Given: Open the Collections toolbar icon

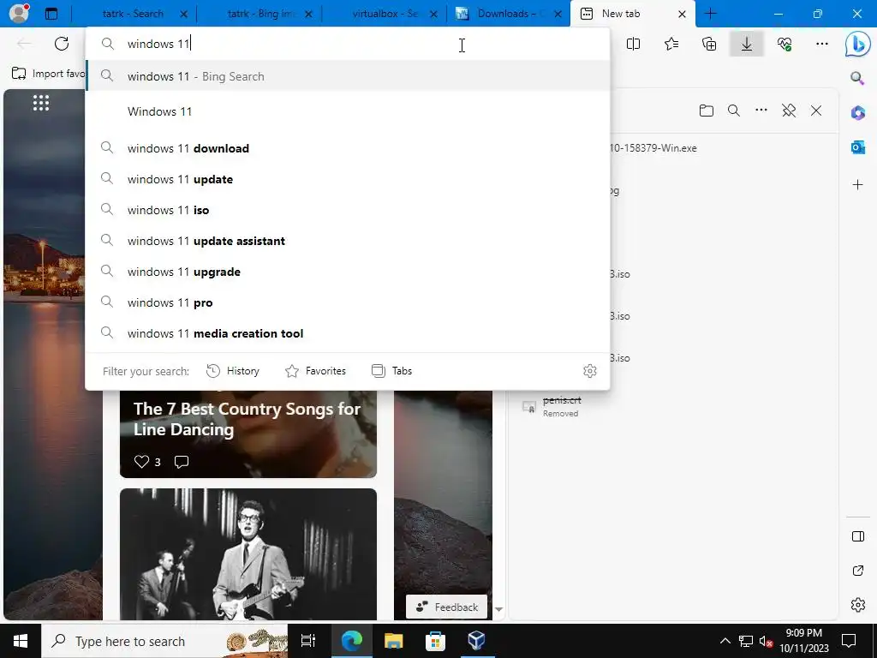Looking at the screenshot, I should 708,44.
